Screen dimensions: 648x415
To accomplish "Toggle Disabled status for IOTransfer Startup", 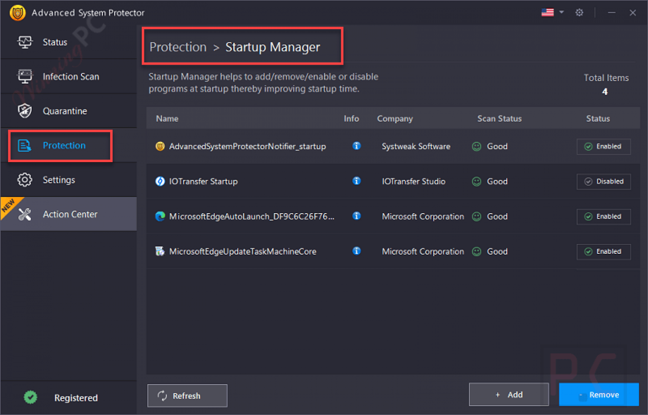I will [604, 182].
